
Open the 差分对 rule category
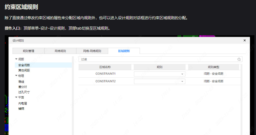click(x=23, y=87)
